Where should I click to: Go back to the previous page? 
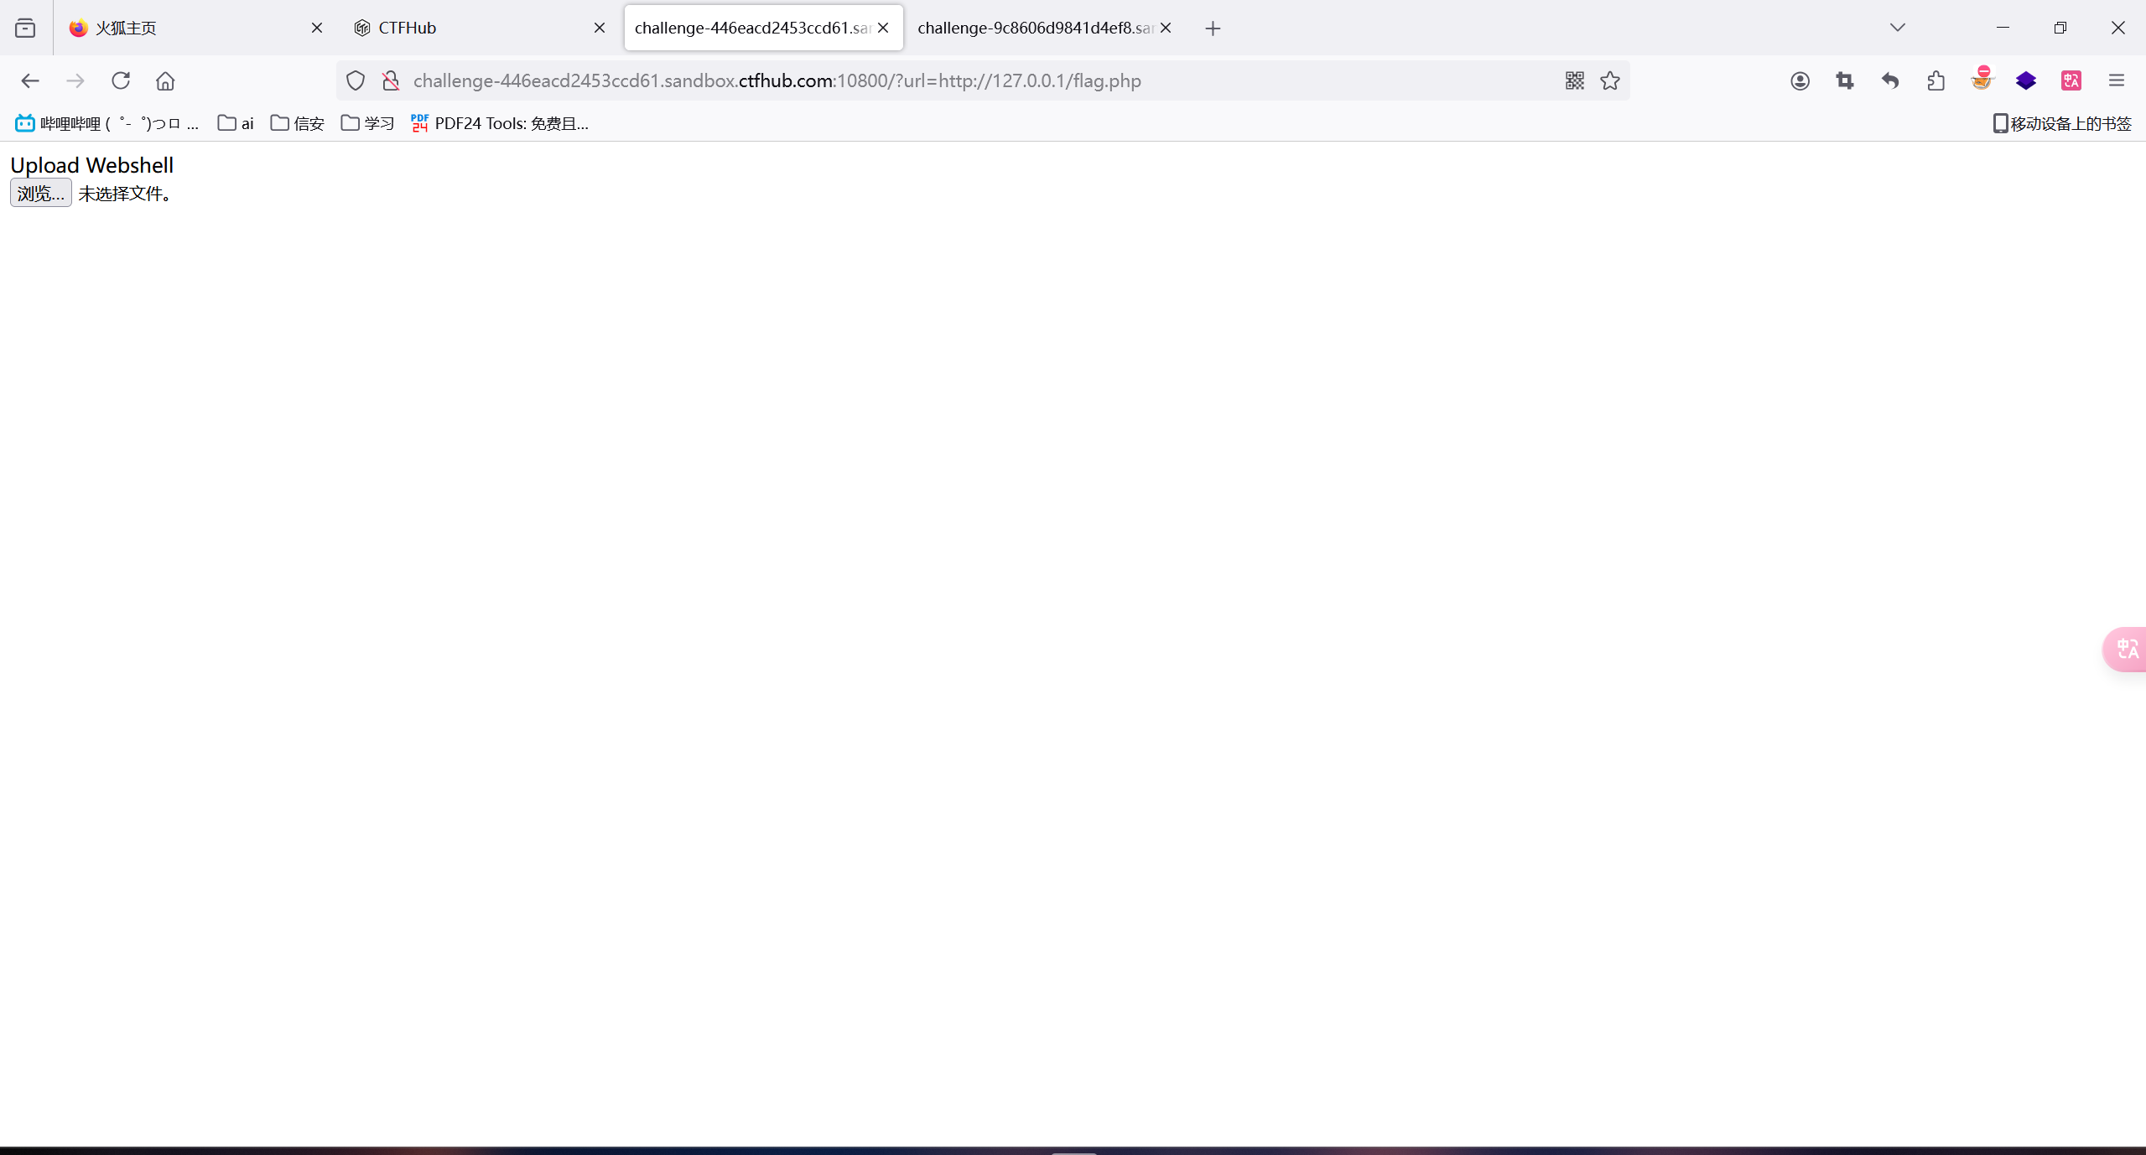pyautogui.click(x=30, y=80)
